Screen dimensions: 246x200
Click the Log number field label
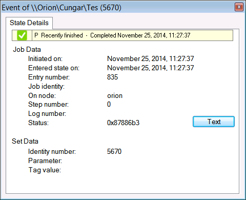pyautogui.click(x=47, y=114)
